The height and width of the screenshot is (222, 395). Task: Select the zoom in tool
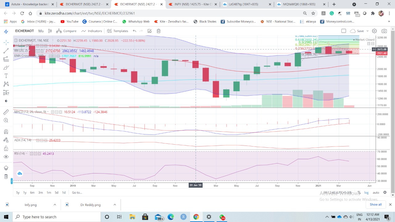point(6,121)
